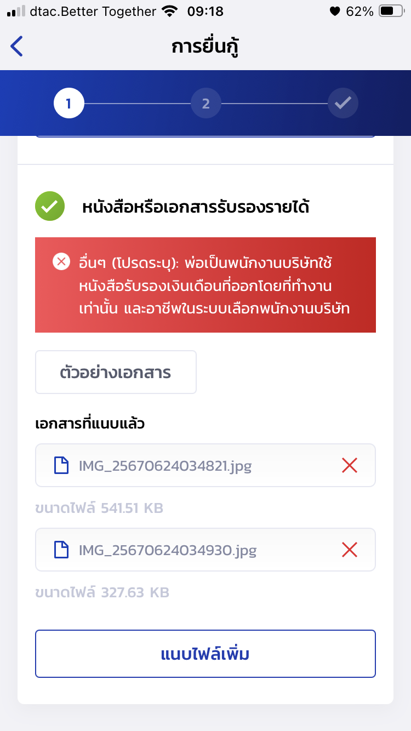Tap the Wi-Fi icon in status bar
The width and height of the screenshot is (411, 731).
click(x=170, y=12)
